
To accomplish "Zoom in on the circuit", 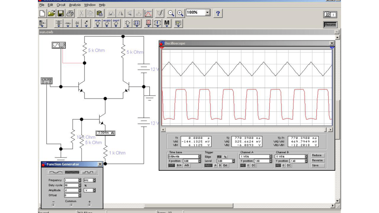I will pyautogui.click(x=180, y=13).
